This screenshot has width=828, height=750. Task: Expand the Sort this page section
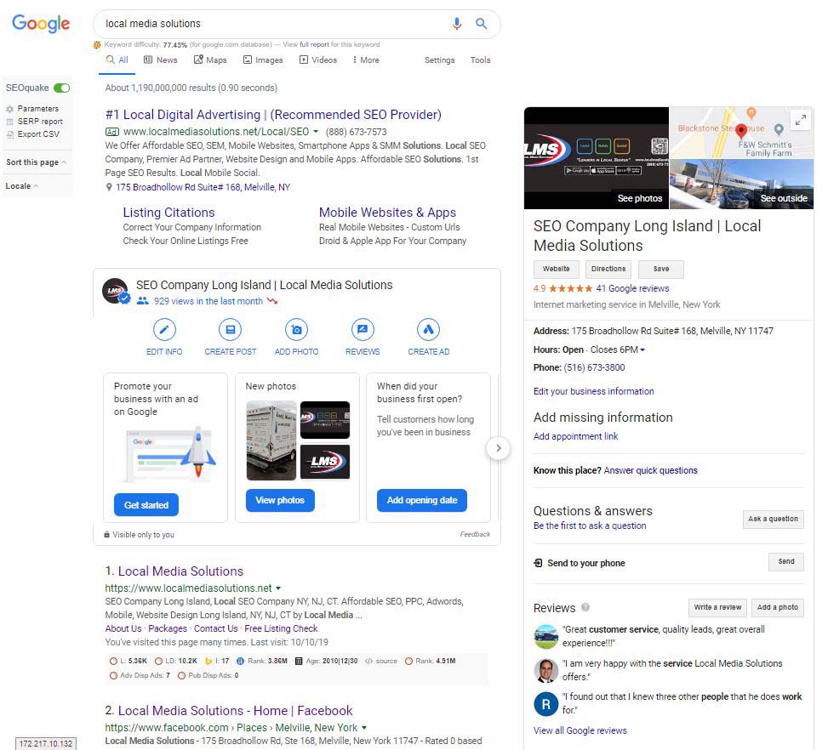point(36,162)
